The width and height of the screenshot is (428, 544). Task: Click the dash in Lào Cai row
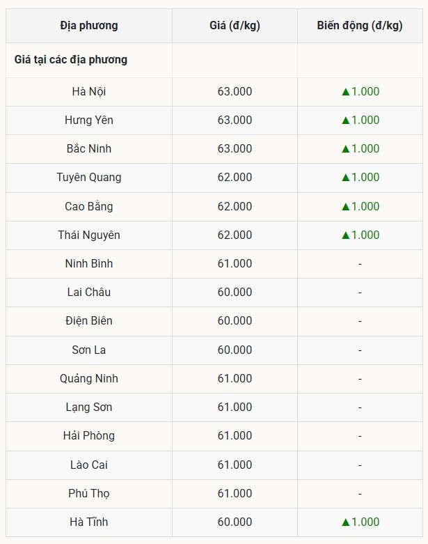(x=360, y=465)
